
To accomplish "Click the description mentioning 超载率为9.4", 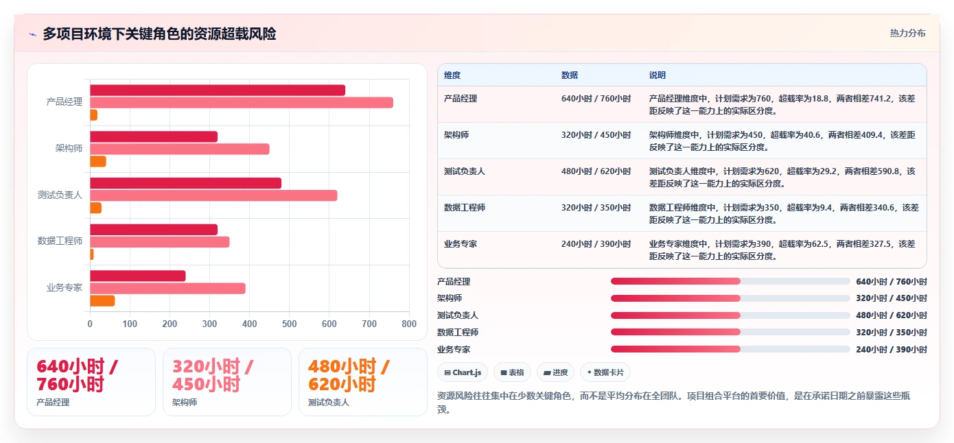I will [784, 213].
